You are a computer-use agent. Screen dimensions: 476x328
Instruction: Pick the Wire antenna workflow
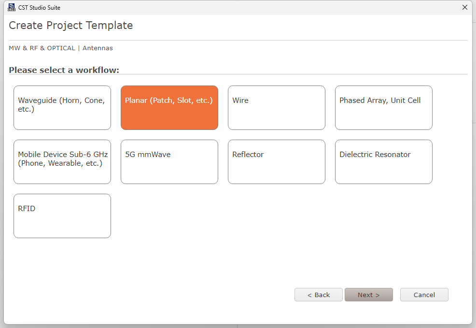[277, 108]
